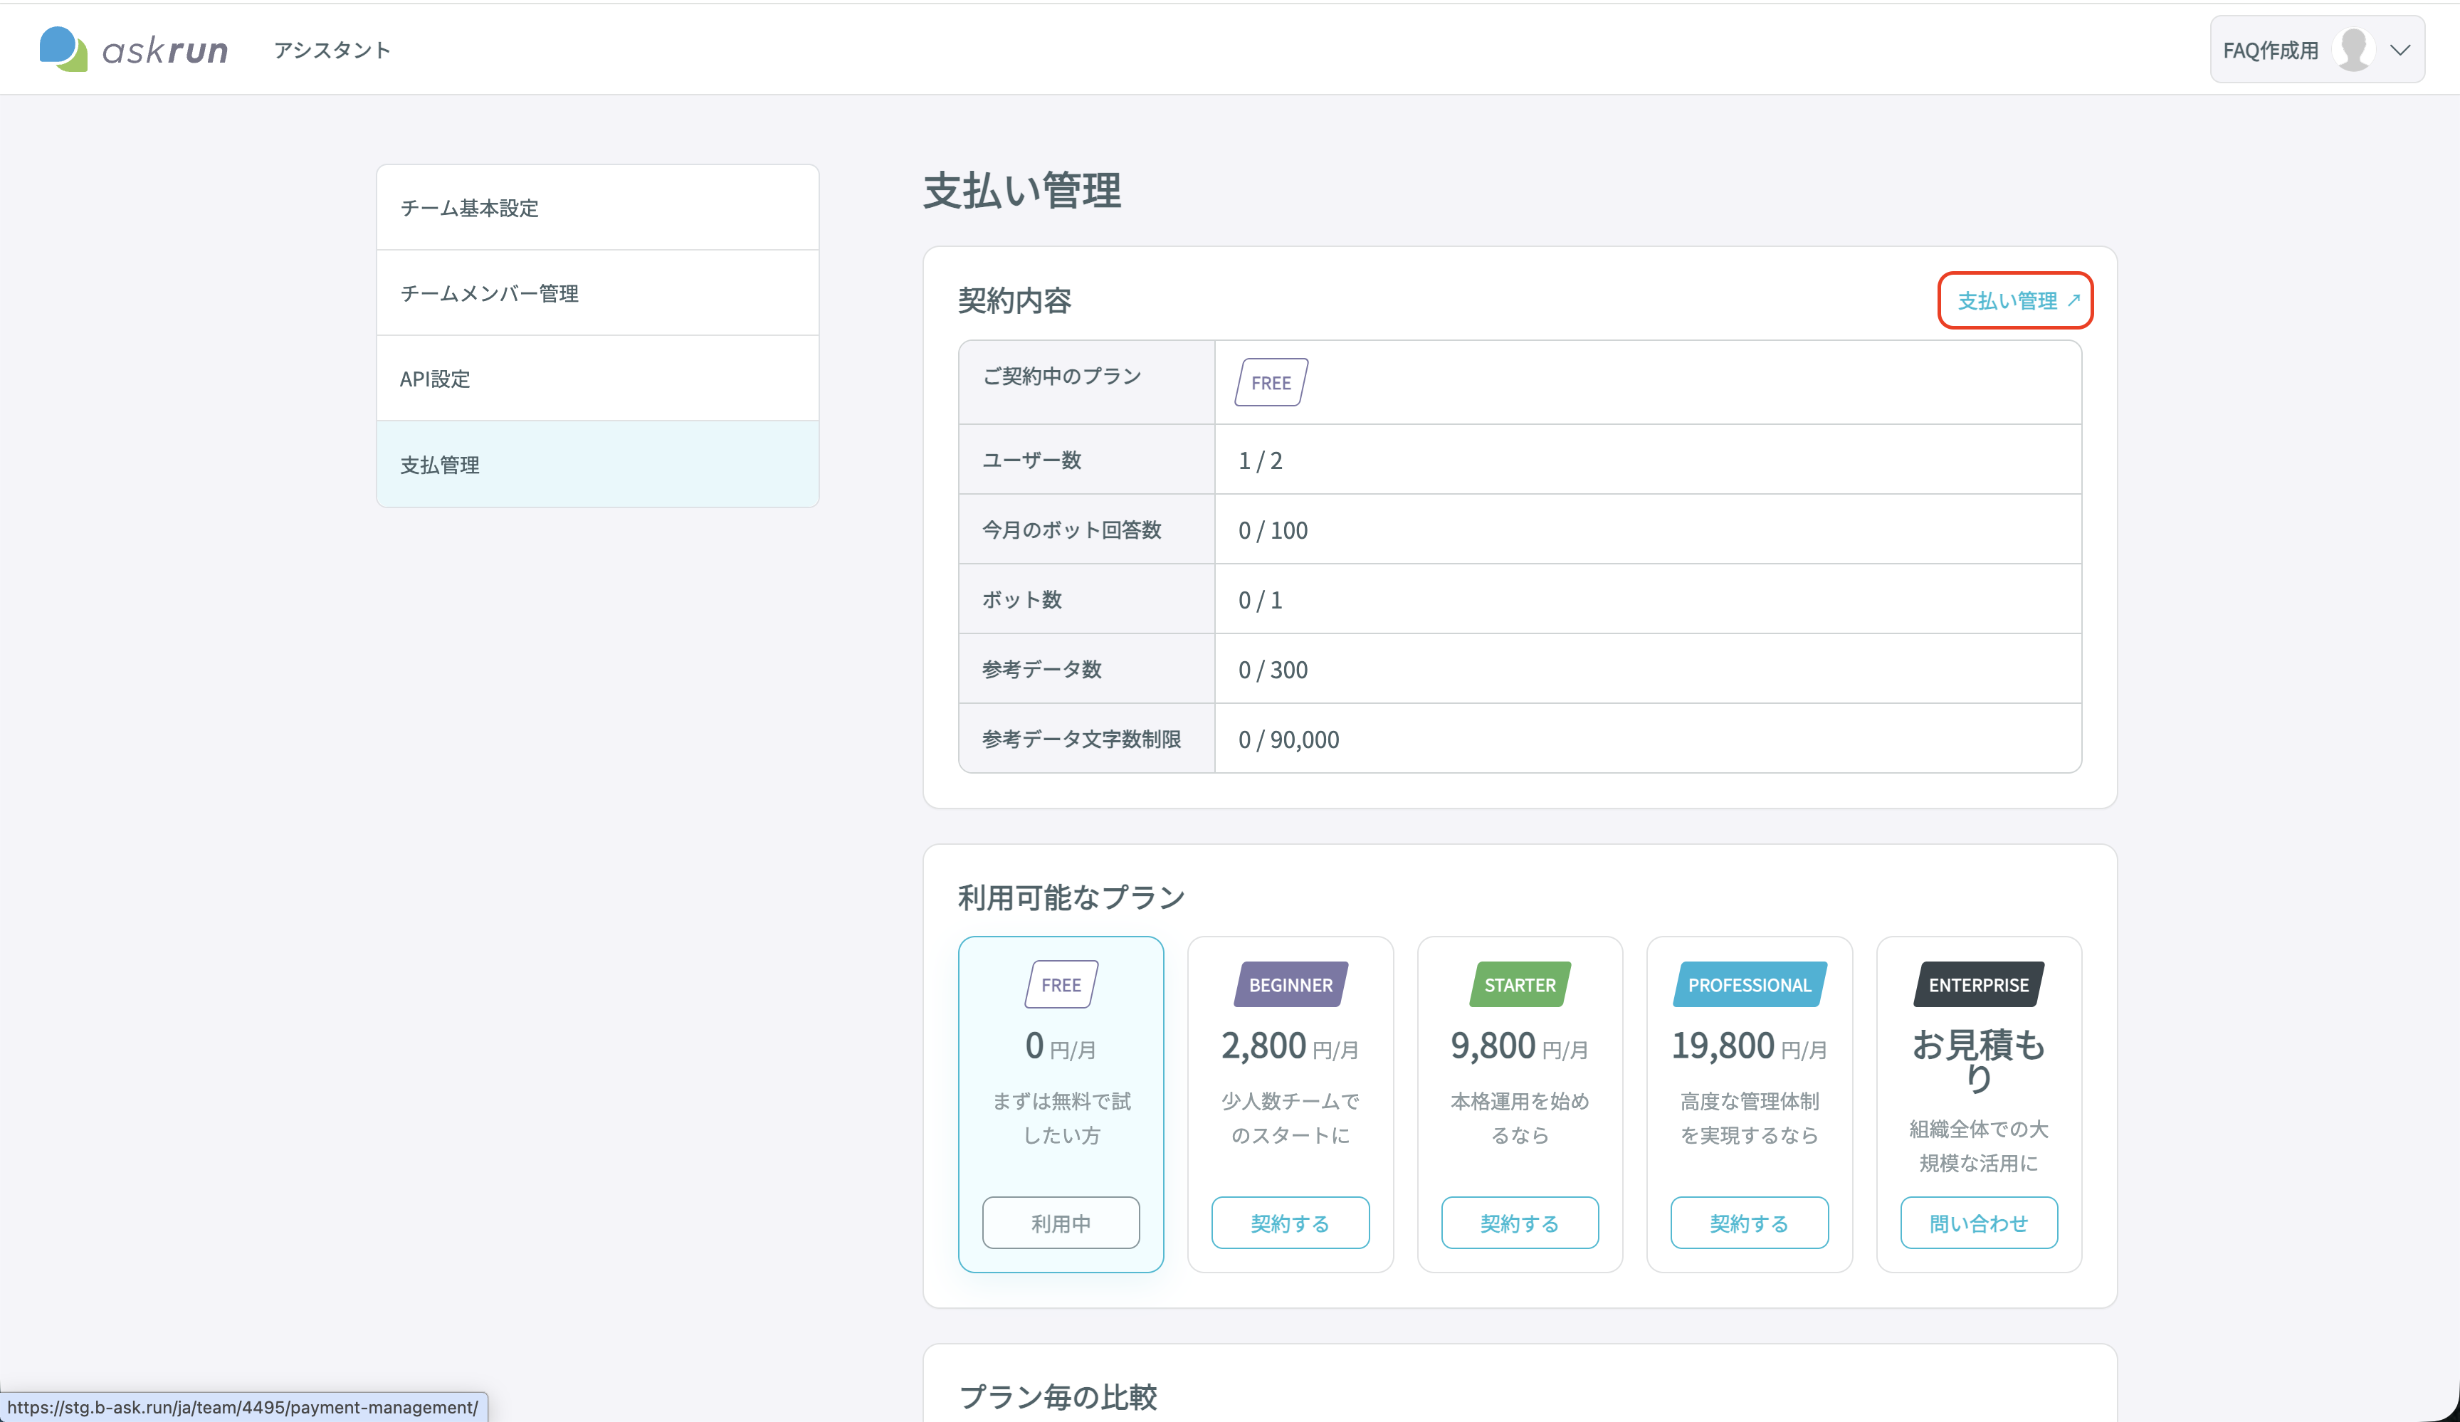The image size is (2460, 1422).
Task: Click the FREE badge in current plan row
Action: tap(1271, 383)
